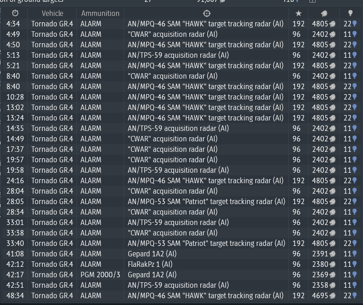This screenshot has height=305, width=363.
Task: Click the research bulb icon in 41:08 row
Action: click(354, 254)
